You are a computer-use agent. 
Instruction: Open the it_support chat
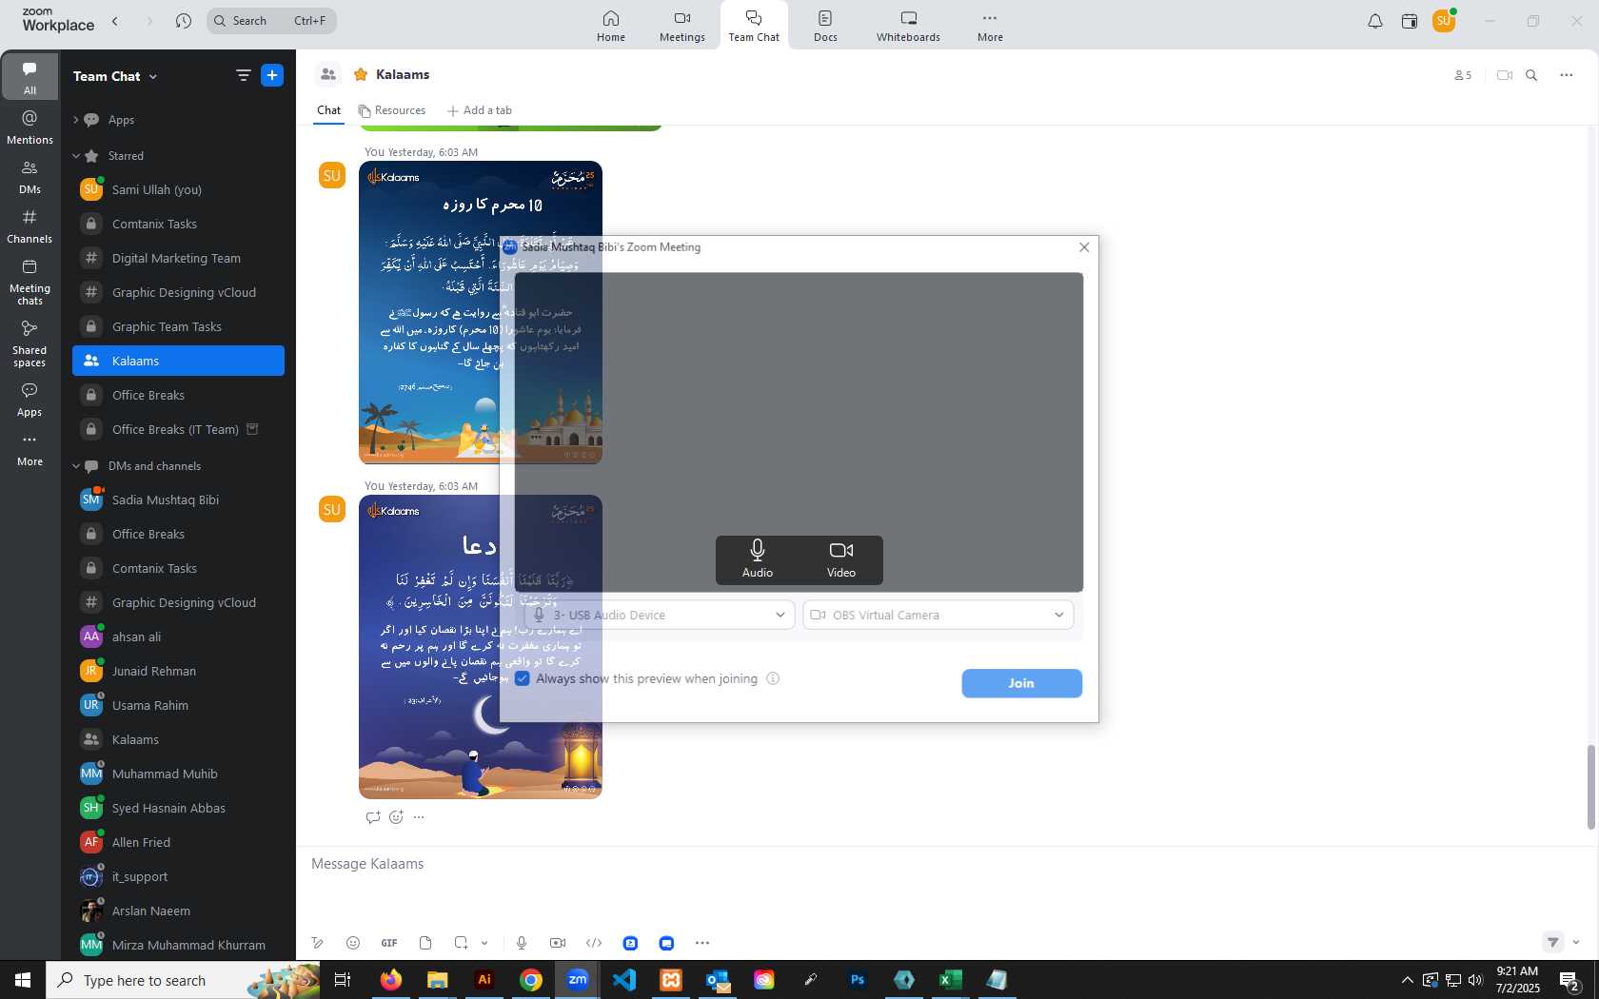tap(178, 876)
